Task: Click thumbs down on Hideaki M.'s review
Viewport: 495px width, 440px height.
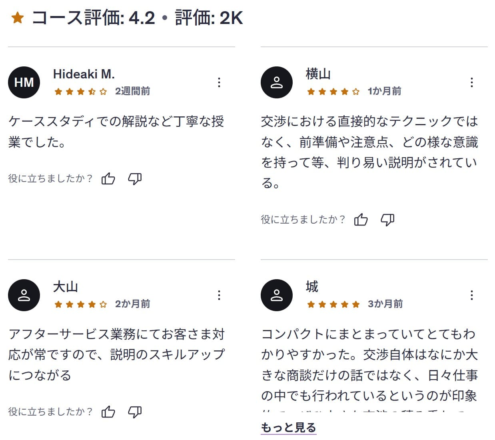Action: click(x=135, y=179)
